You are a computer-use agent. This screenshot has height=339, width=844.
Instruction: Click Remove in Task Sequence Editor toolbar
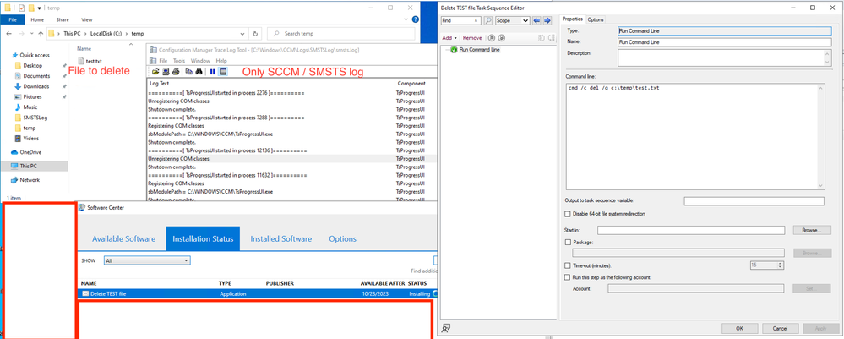pyautogui.click(x=472, y=38)
